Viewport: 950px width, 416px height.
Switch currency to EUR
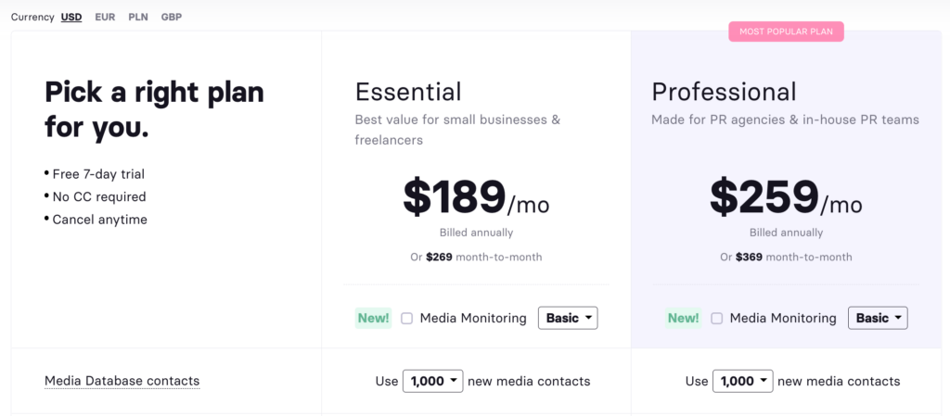pos(105,17)
